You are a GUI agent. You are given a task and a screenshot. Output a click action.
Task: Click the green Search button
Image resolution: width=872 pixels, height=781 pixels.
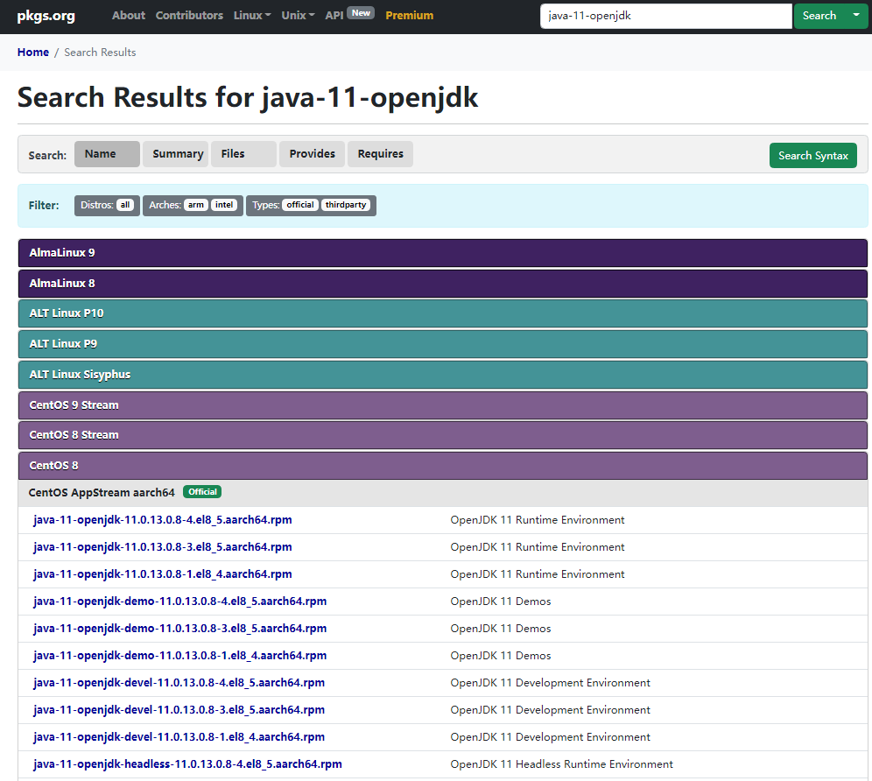819,16
